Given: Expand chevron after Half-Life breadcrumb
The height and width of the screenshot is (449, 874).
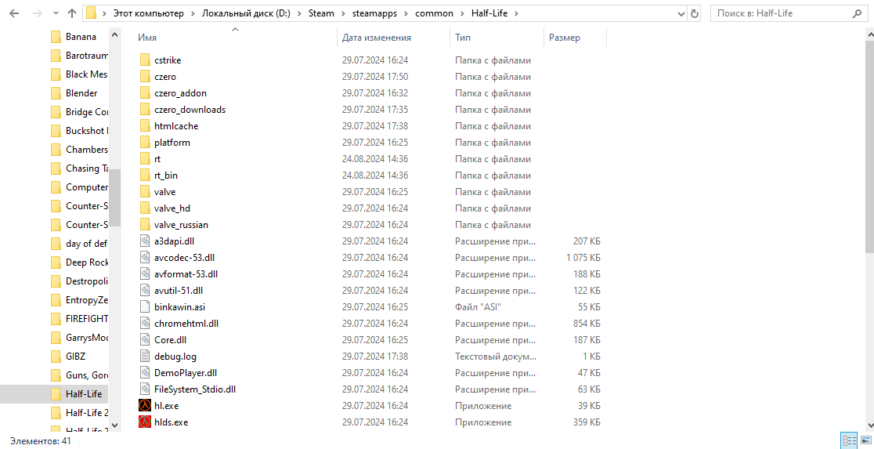Looking at the screenshot, I should pyautogui.click(x=517, y=13).
